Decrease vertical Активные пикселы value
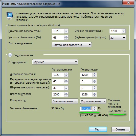Image resolution: width=136 pixels, height=136 pixels. pos(95,76)
